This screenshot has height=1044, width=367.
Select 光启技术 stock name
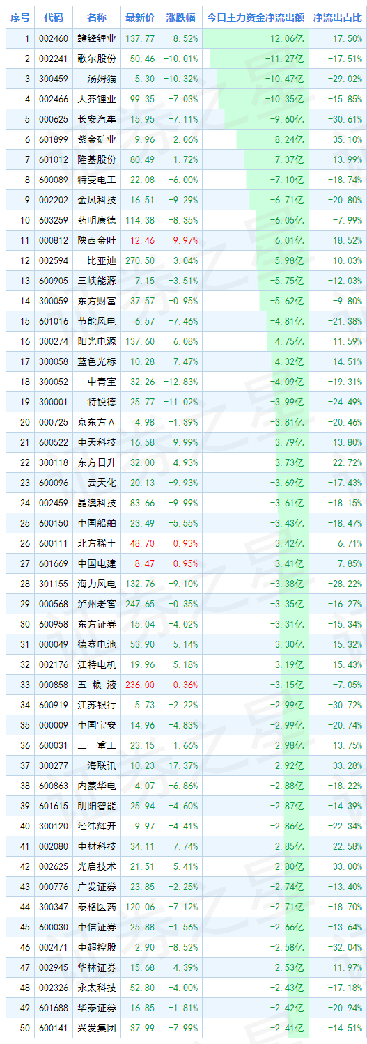pos(97,866)
